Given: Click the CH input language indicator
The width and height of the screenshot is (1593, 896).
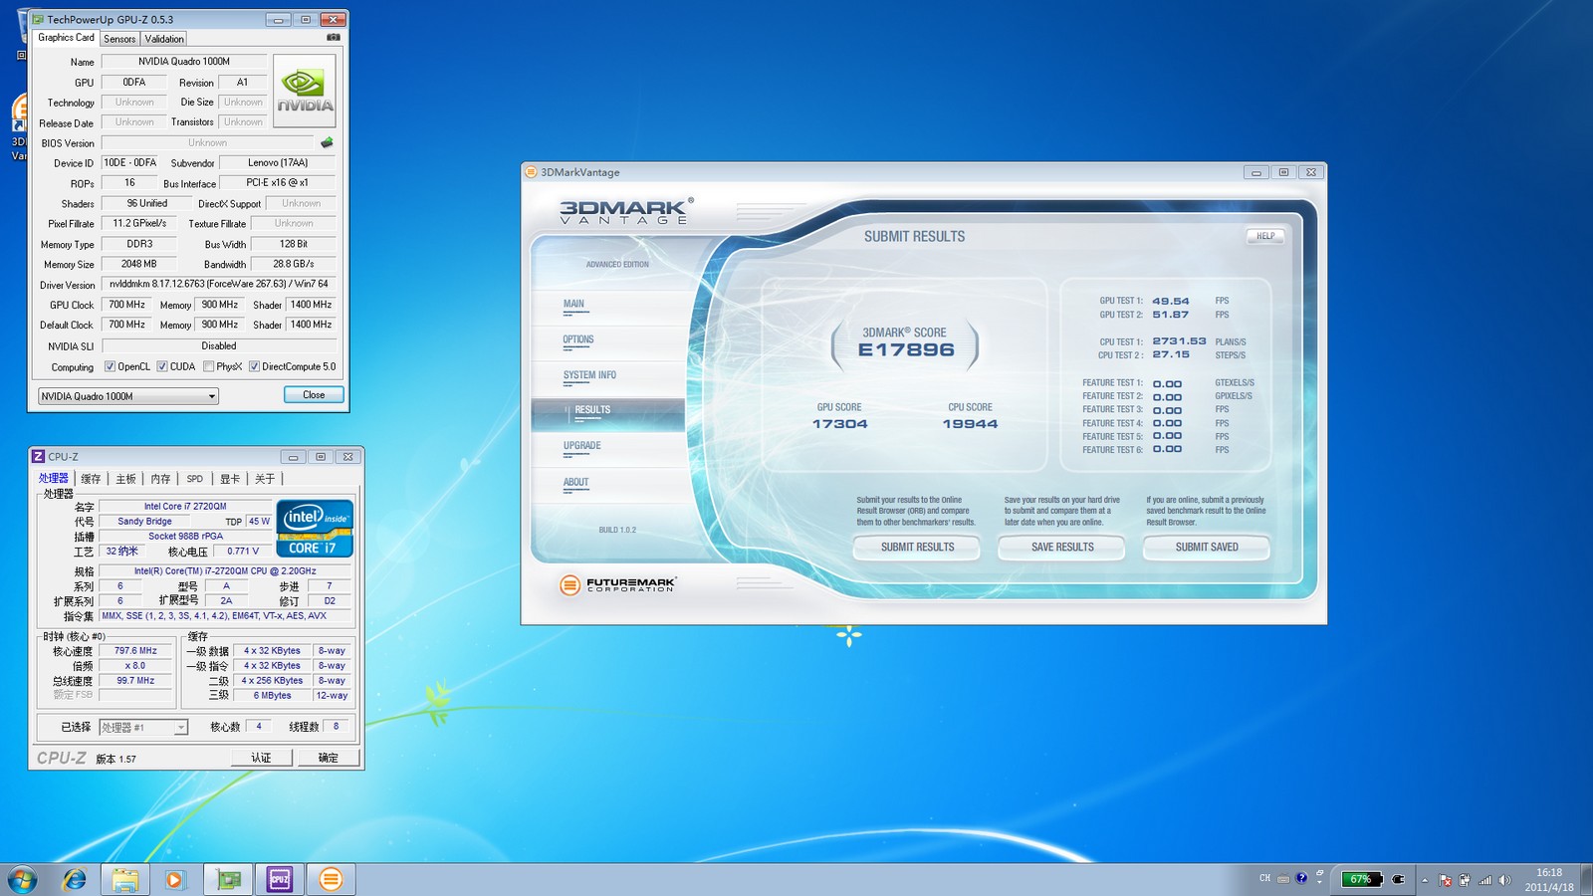Looking at the screenshot, I should click(x=1265, y=878).
